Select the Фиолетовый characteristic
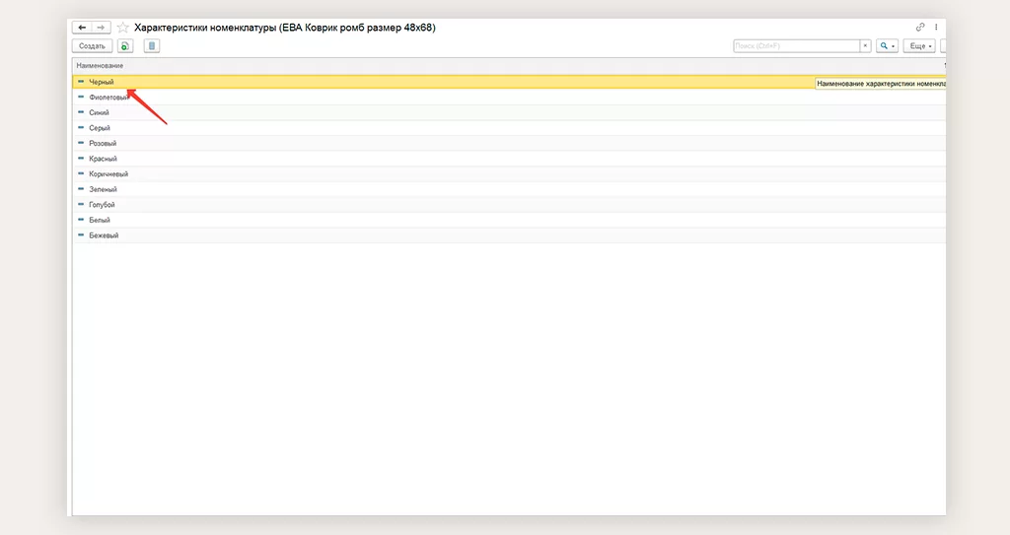The image size is (1010, 535). [108, 98]
